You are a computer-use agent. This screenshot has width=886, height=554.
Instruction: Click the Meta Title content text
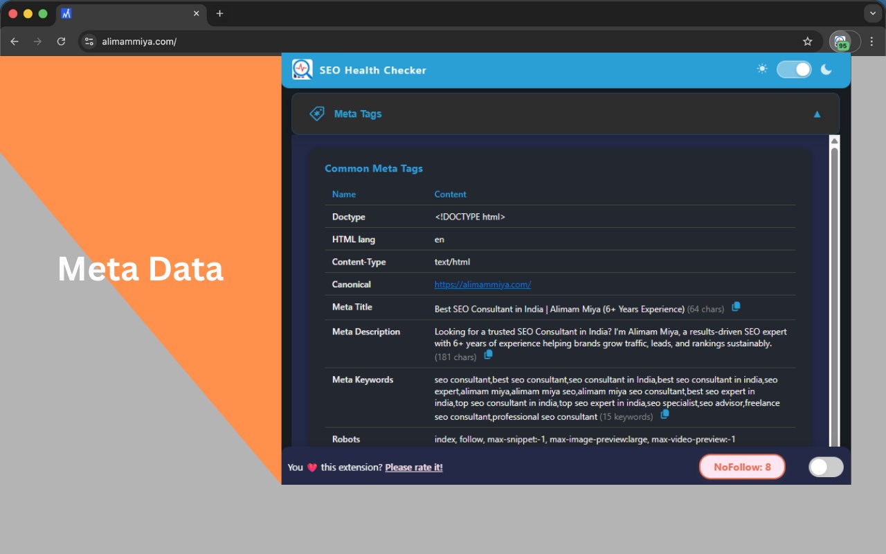560,309
